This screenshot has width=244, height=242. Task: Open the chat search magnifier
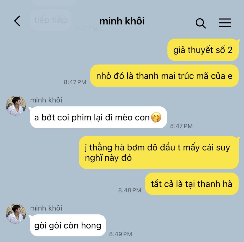coord(201,23)
